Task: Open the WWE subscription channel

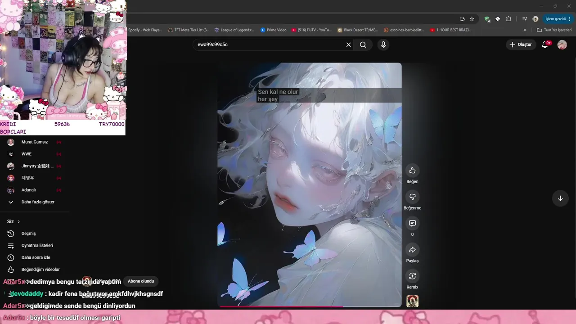Action: pos(35,154)
